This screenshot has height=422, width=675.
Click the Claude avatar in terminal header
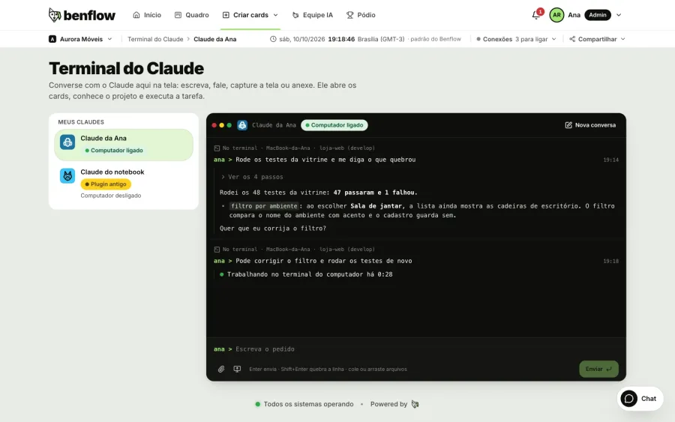pyautogui.click(x=242, y=125)
